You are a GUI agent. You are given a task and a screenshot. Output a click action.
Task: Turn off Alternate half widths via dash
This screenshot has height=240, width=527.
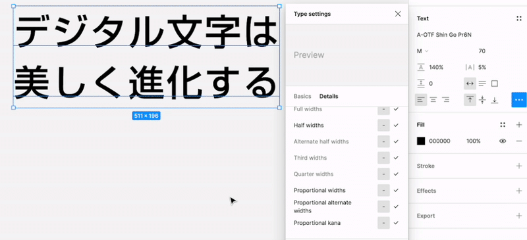tap(383, 141)
